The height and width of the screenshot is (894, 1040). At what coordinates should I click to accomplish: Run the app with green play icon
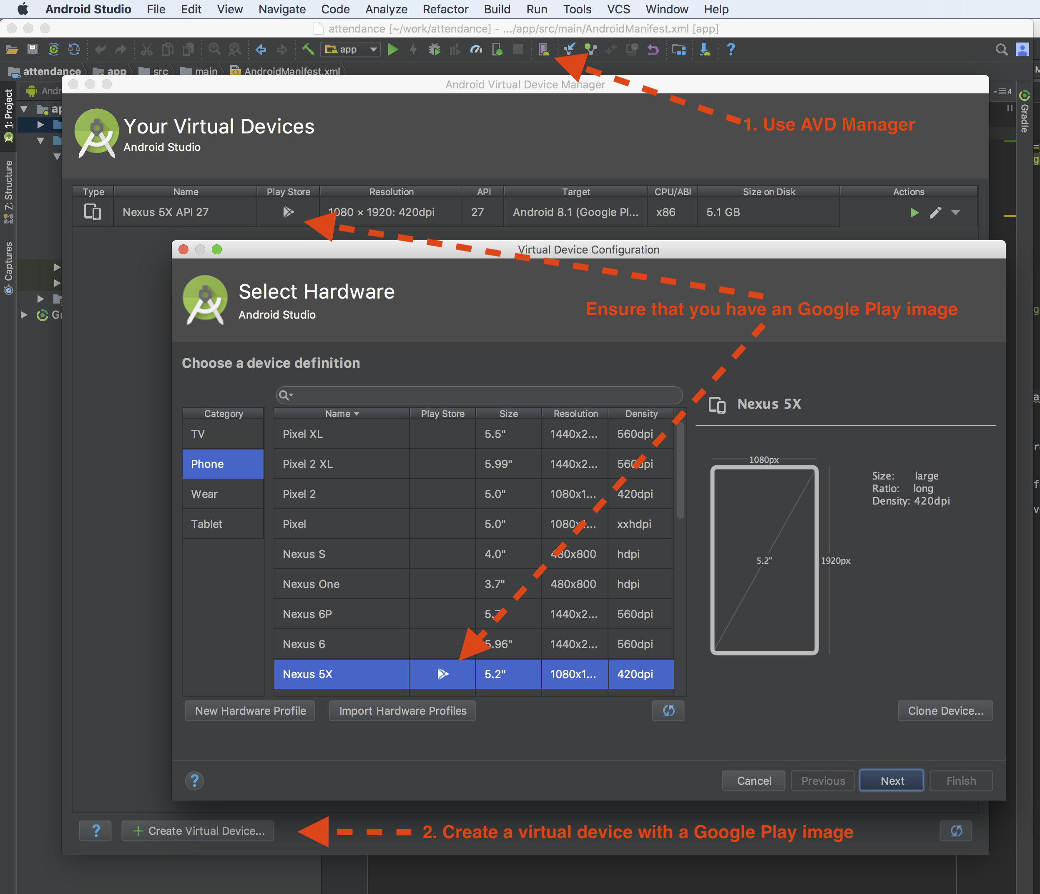pyautogui.click(x=393, y=49)
